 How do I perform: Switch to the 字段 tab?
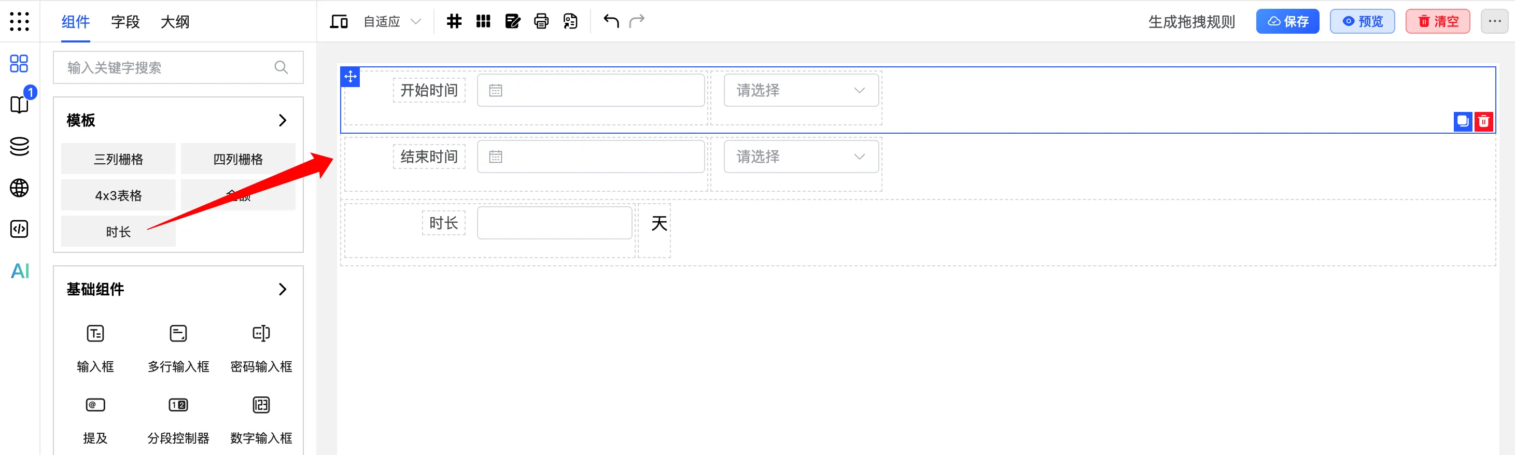(x=125, y=22)
